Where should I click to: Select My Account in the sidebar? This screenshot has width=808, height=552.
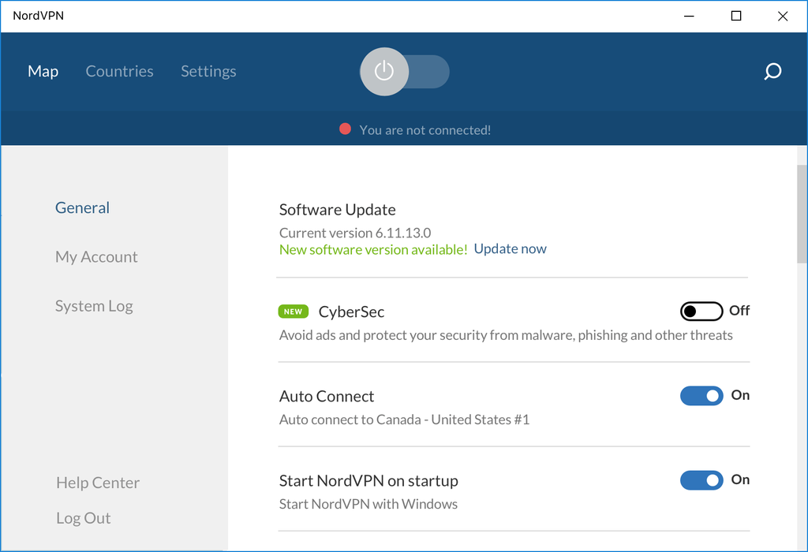[x=96, y=256]
